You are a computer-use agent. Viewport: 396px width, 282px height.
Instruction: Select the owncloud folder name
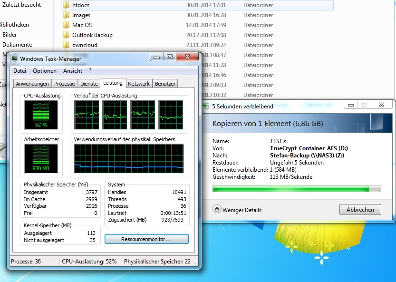coord(85,45)
